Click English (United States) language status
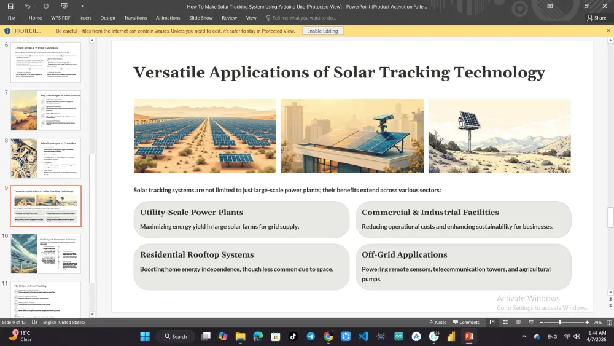The width and height of the screenshot is (614, 346). 64,323
